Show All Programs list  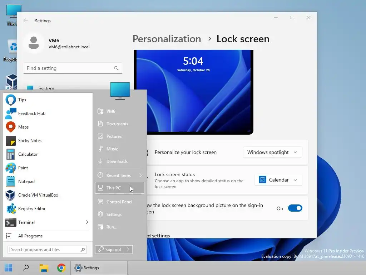click(x=48, y=236)
